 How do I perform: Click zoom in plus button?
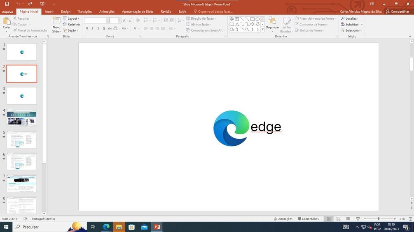tap(395, 219)
